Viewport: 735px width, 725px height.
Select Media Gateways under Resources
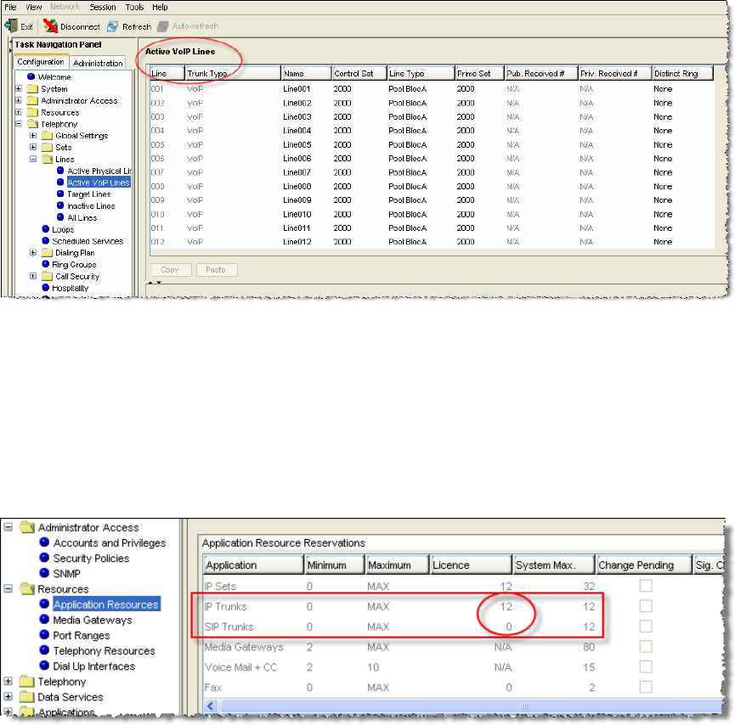(x=93, y=620)
